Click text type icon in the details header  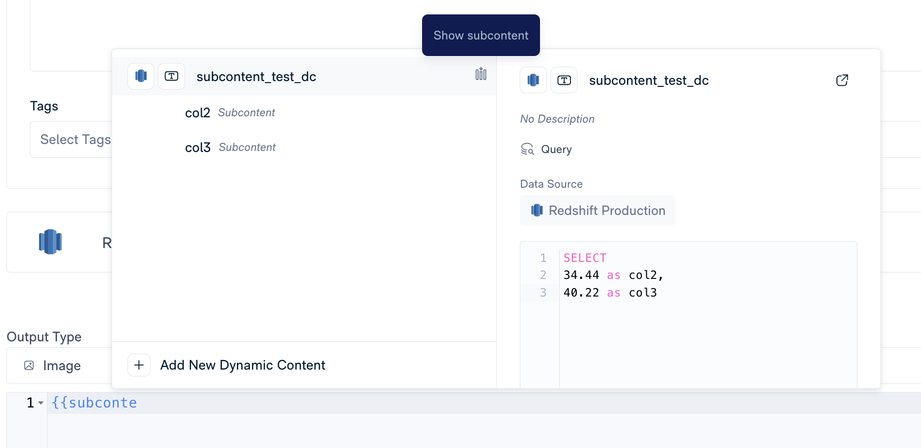[x=564, y=80]
